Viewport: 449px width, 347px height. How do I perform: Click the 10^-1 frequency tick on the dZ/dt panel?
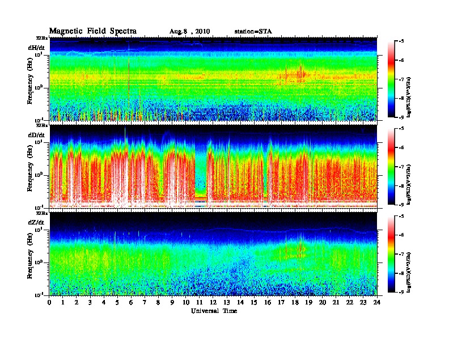pos(39,295)
